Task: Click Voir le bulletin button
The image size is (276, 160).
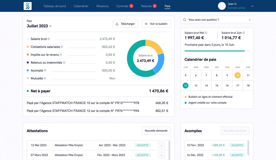Action: 156,24
